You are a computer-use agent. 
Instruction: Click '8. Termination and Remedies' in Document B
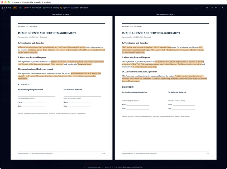(x=135, y=43)
